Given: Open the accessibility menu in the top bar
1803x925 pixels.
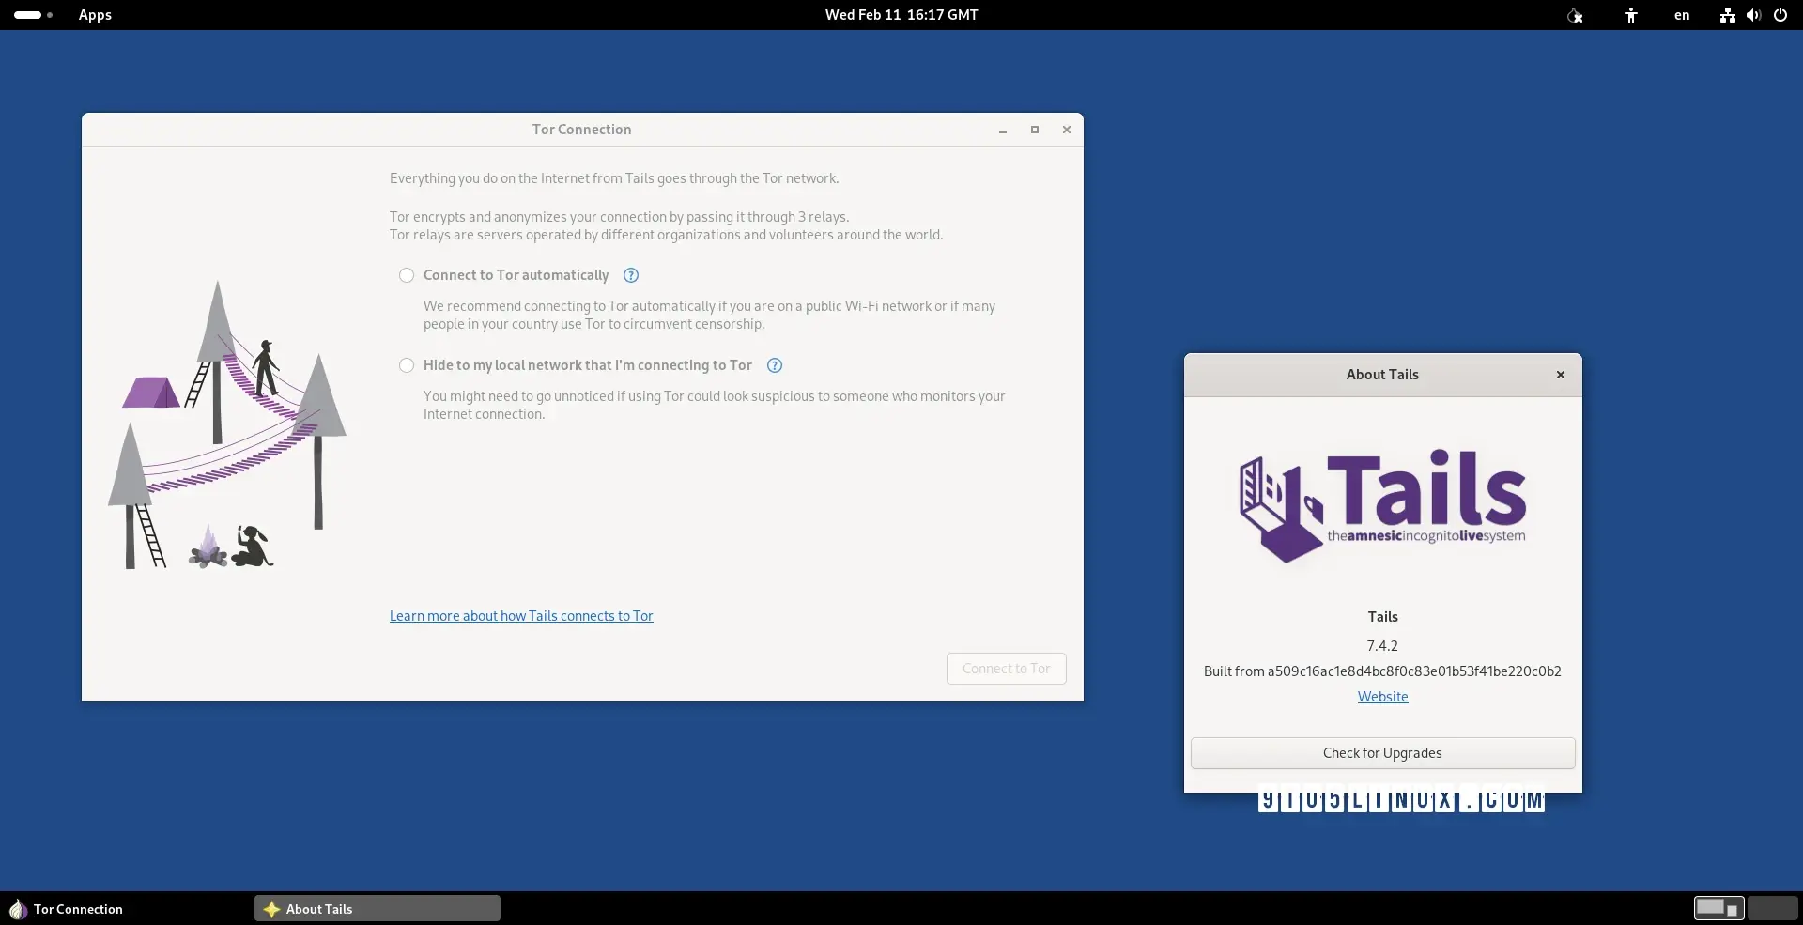Looking at the screenshot, I should [x=1630, y=15].
